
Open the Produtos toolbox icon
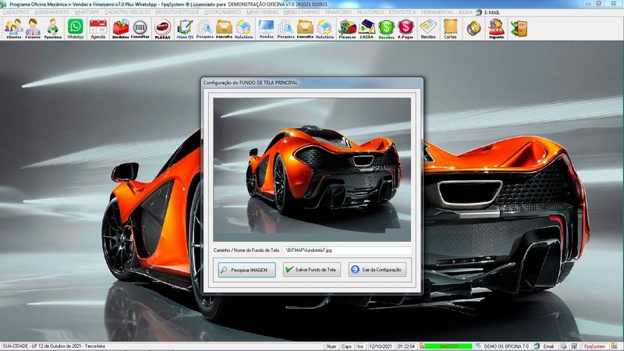(120, 29)
